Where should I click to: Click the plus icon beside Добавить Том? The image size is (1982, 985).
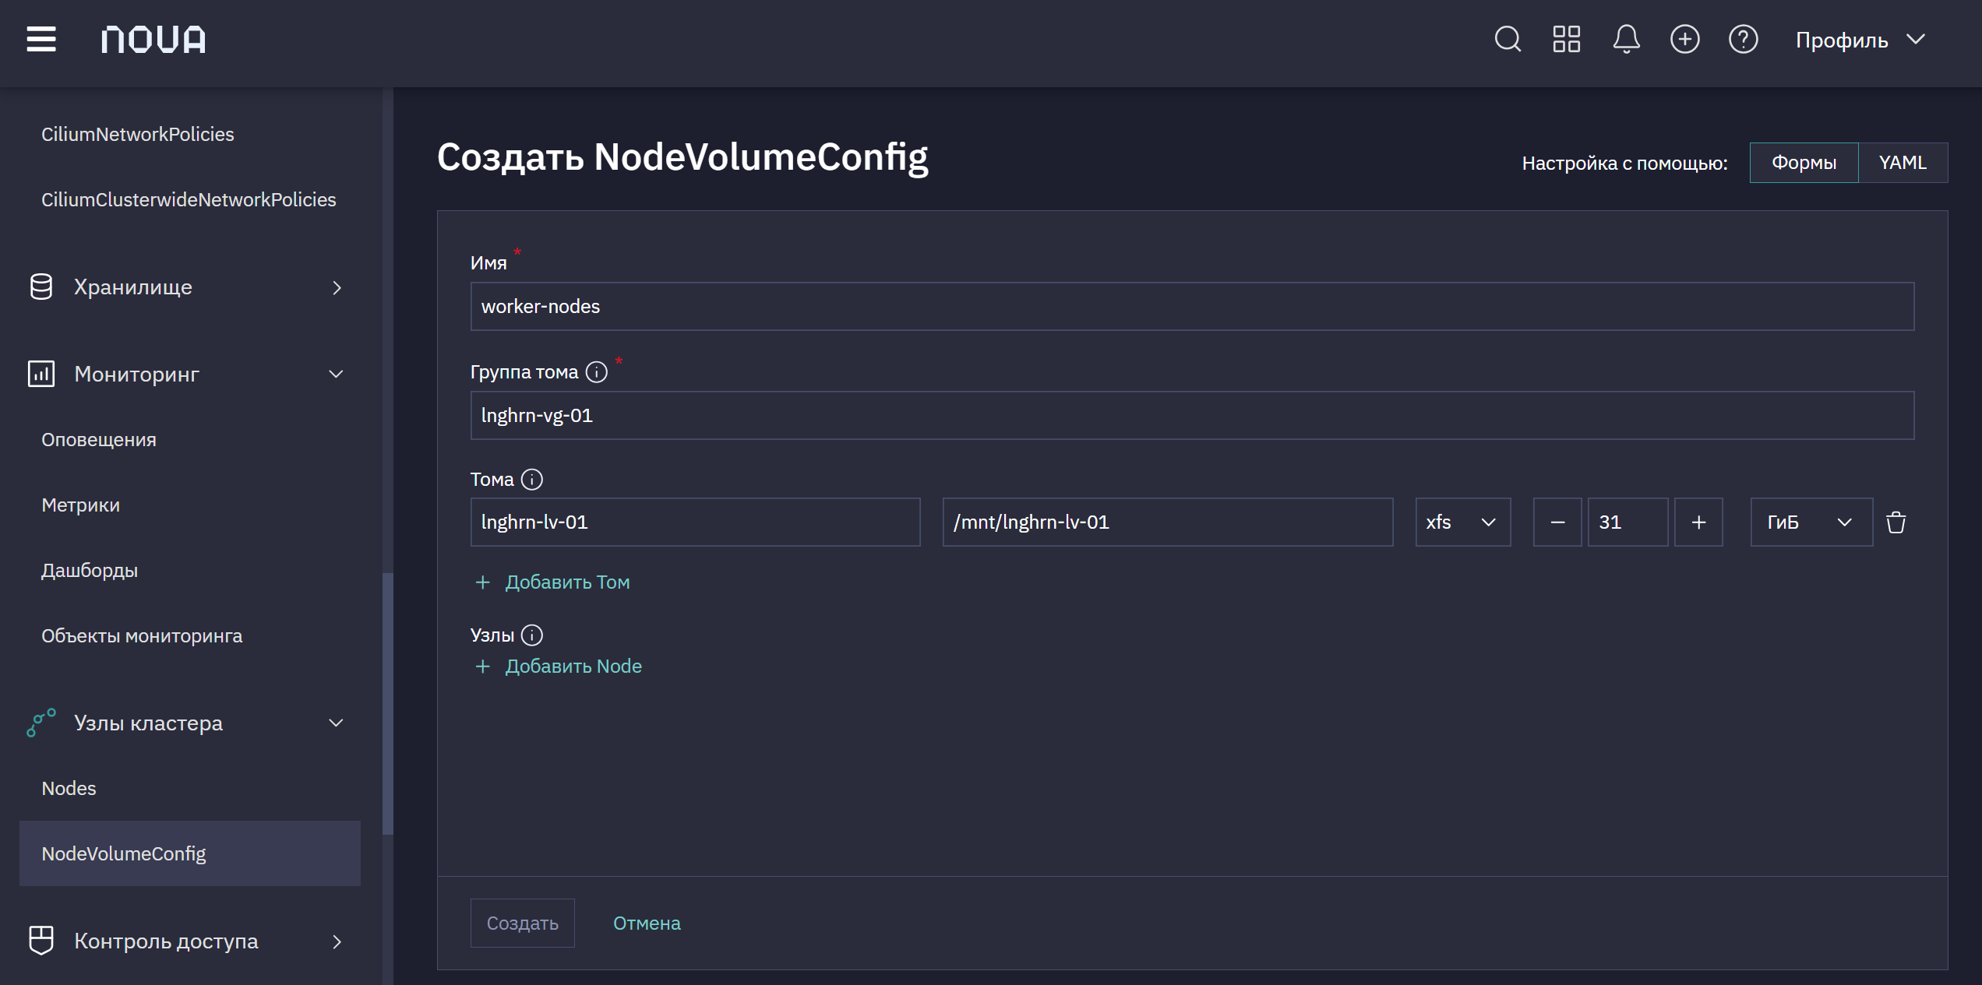point(483,582)
